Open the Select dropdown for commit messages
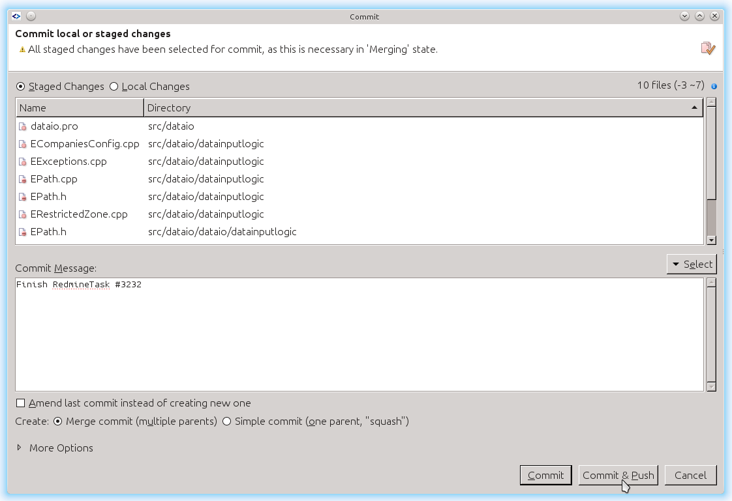Viewport: 732px width, 501px height. [x=692, y=264]
